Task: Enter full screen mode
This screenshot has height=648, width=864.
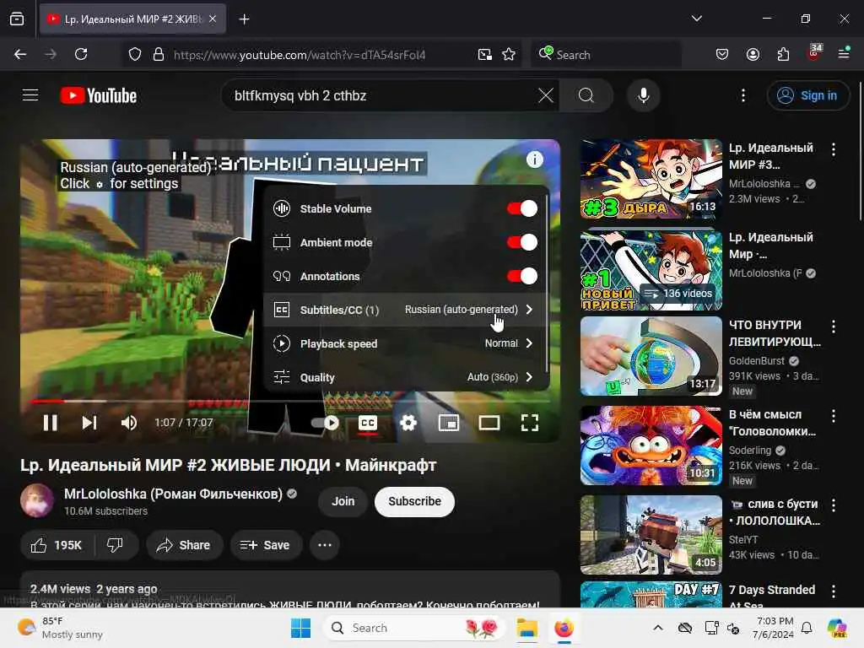Action: coord(530,423)
